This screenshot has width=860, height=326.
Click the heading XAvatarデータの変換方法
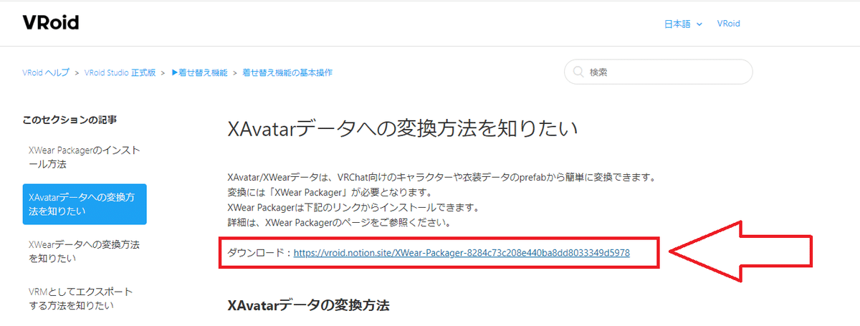coord(308,305)
